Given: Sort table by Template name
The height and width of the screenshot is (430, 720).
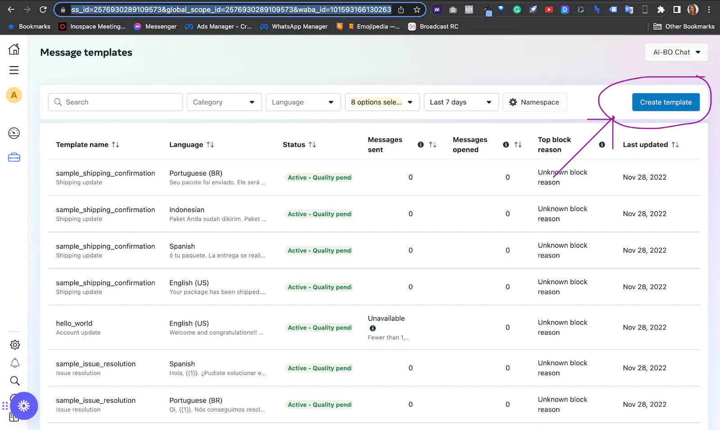Looking at the screenshot, I should 116,145.
